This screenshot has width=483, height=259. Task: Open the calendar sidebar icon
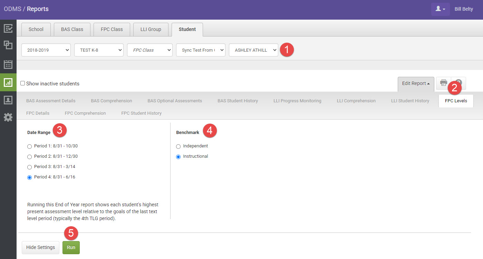pos(8,64)
